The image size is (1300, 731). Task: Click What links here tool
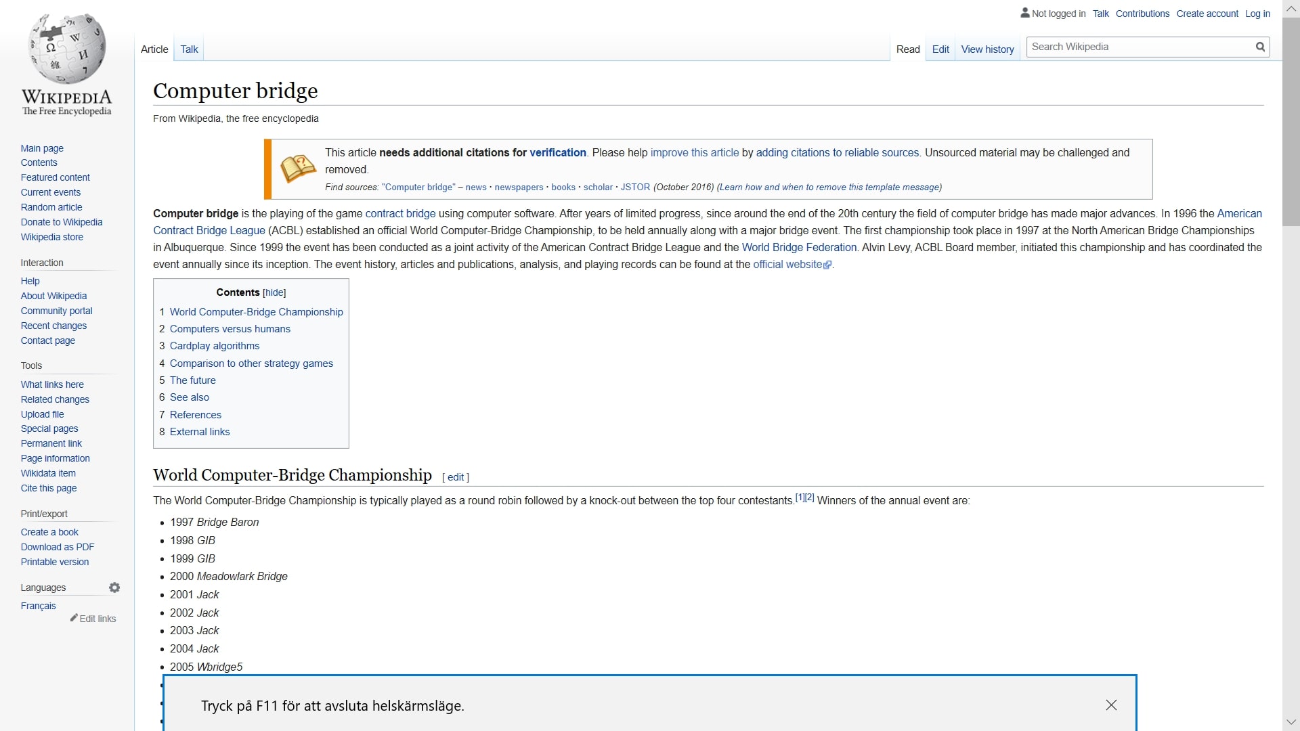click(x=52, y=384)
